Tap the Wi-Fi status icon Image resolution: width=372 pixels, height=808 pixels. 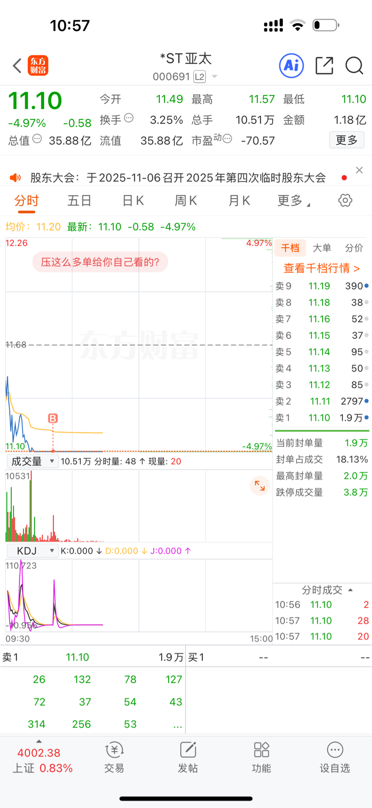(297, 25)
